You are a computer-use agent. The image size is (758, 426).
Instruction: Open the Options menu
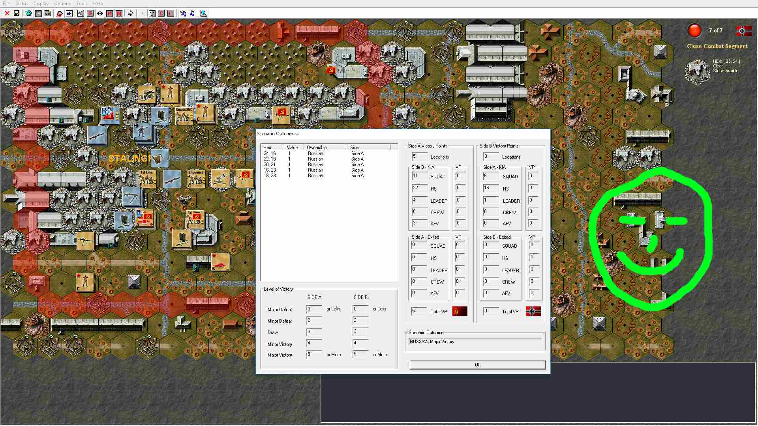point(62,4)
